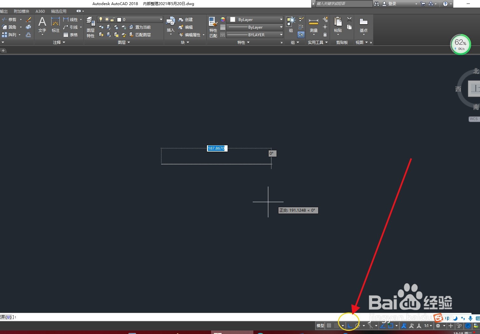
Task: Expand the 特性 panel
Action: pyautogui.click(x=243, y=42)
